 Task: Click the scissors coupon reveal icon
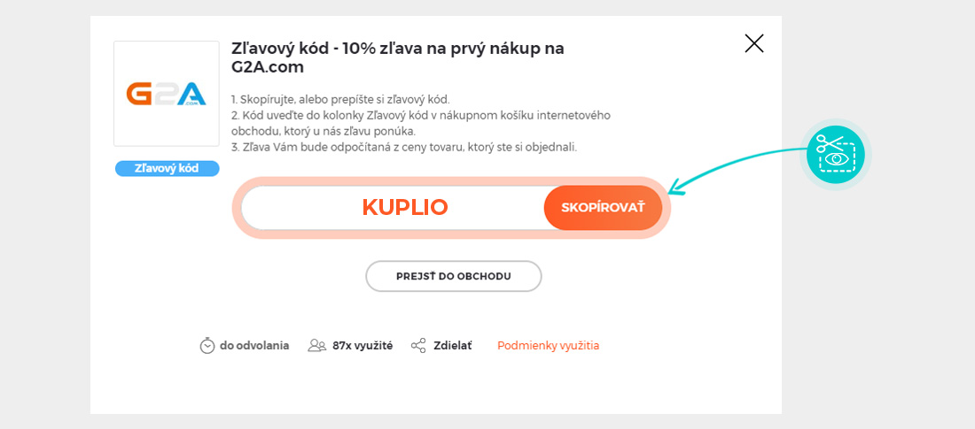click(x=835, y=154)
